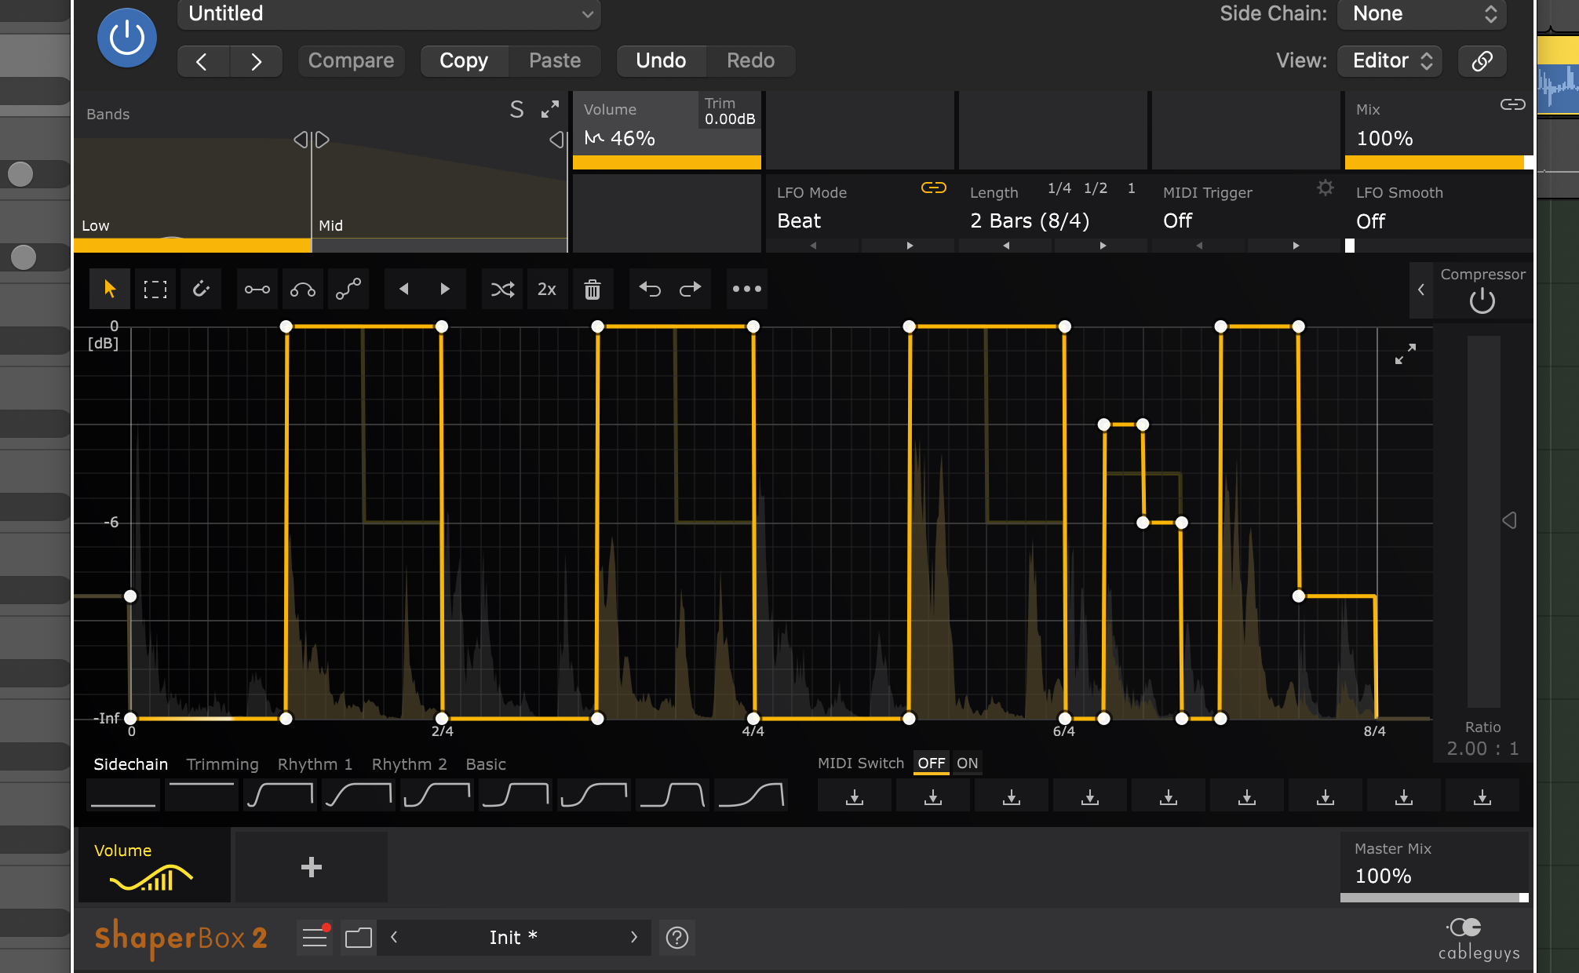Click the randomize shuffle icon

click(x=502, y=289)
